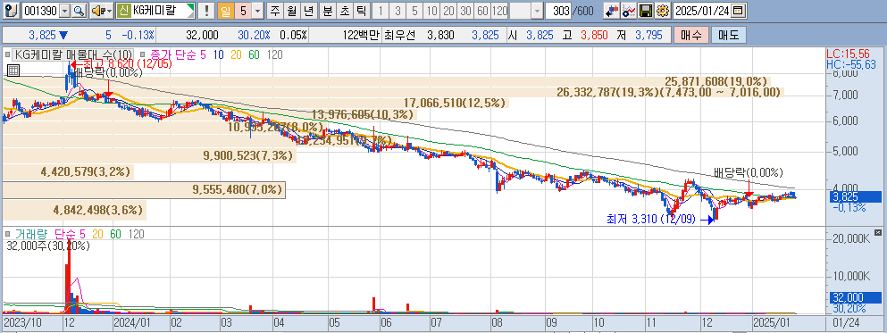Viewport: 887px width, 333px height.
Task: Click the date field 2025/01/24
Action: (x=703, y=11)
